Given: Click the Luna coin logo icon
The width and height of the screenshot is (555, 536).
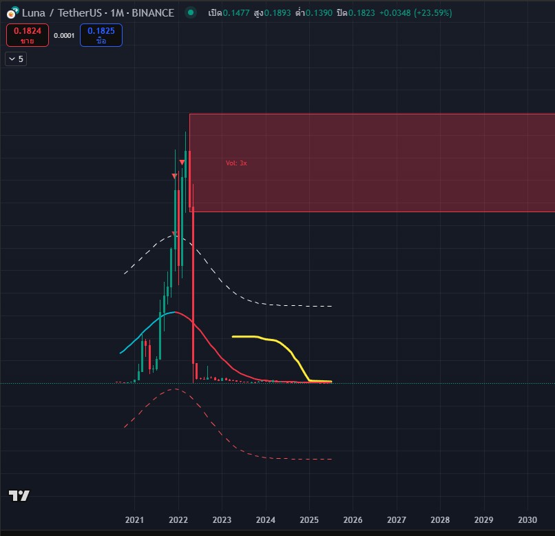Looking at the screenshot, I should (12, 12).
